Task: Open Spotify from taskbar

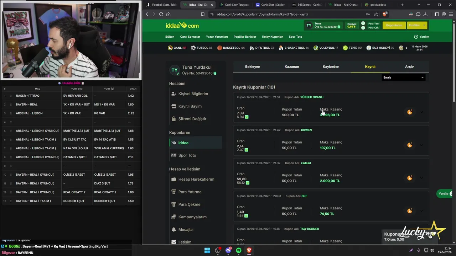Action: (x=239, y=250)
